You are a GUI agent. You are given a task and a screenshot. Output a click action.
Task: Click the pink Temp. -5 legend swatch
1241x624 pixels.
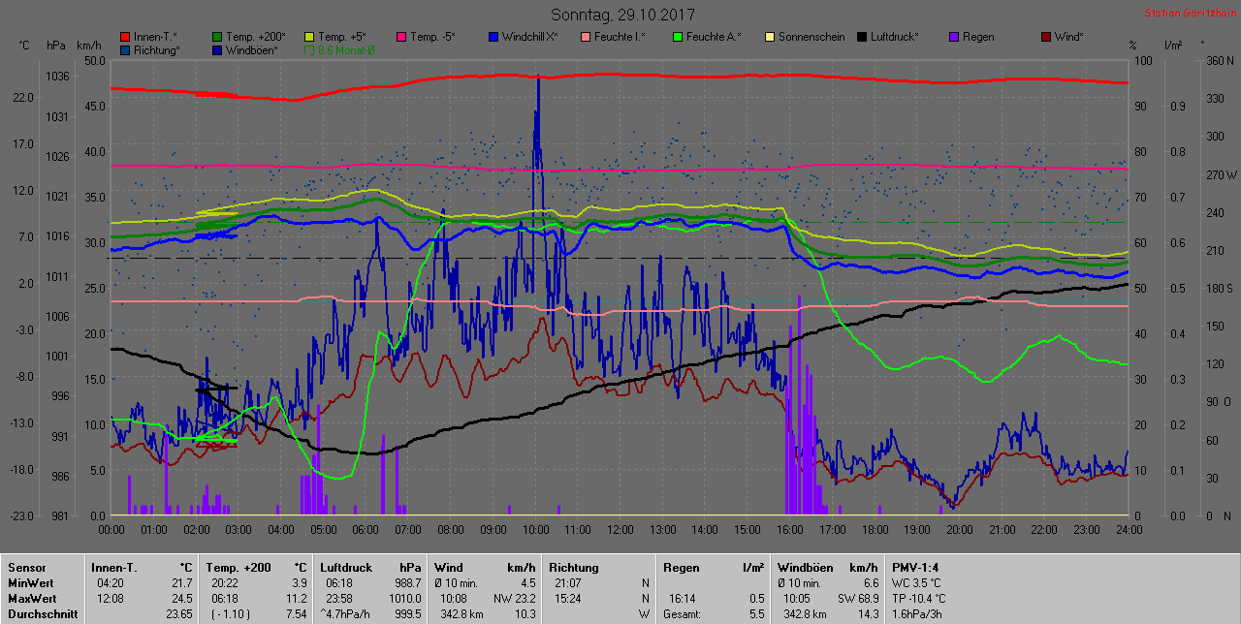tap(400, 37)
